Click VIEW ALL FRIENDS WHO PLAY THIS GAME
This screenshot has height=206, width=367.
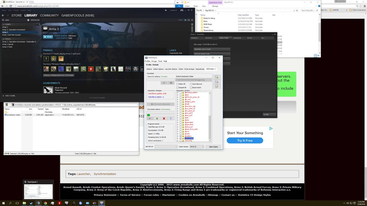59,75
